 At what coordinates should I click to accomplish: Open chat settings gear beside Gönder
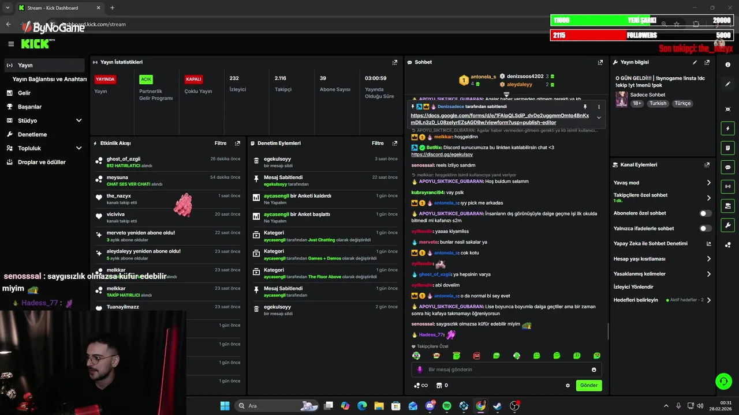(x=568, y=386)
